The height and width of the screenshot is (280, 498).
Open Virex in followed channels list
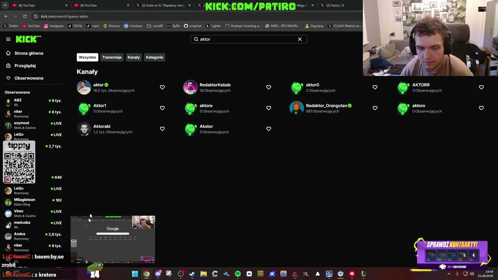click(33, 213)
